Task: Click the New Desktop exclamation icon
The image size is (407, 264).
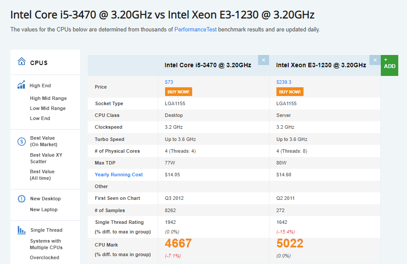Action: (21, 198)
